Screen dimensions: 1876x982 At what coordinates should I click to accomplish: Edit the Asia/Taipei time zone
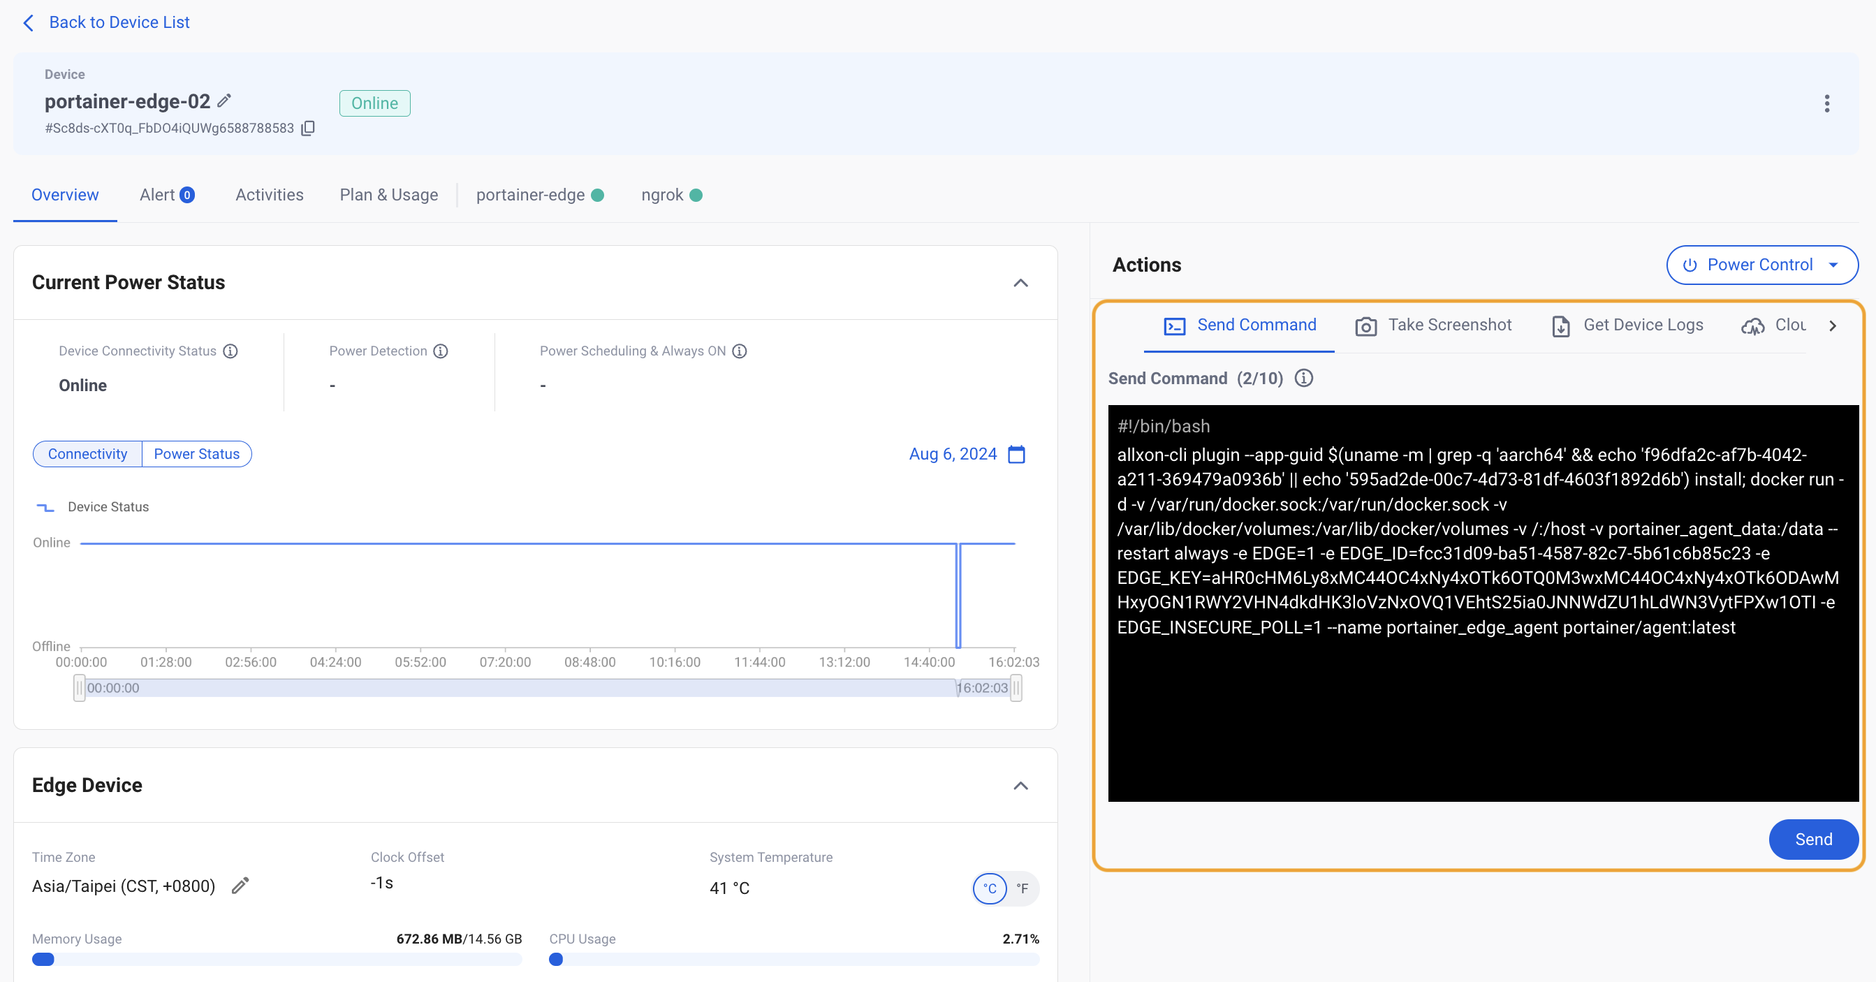[x=240, y=886]
